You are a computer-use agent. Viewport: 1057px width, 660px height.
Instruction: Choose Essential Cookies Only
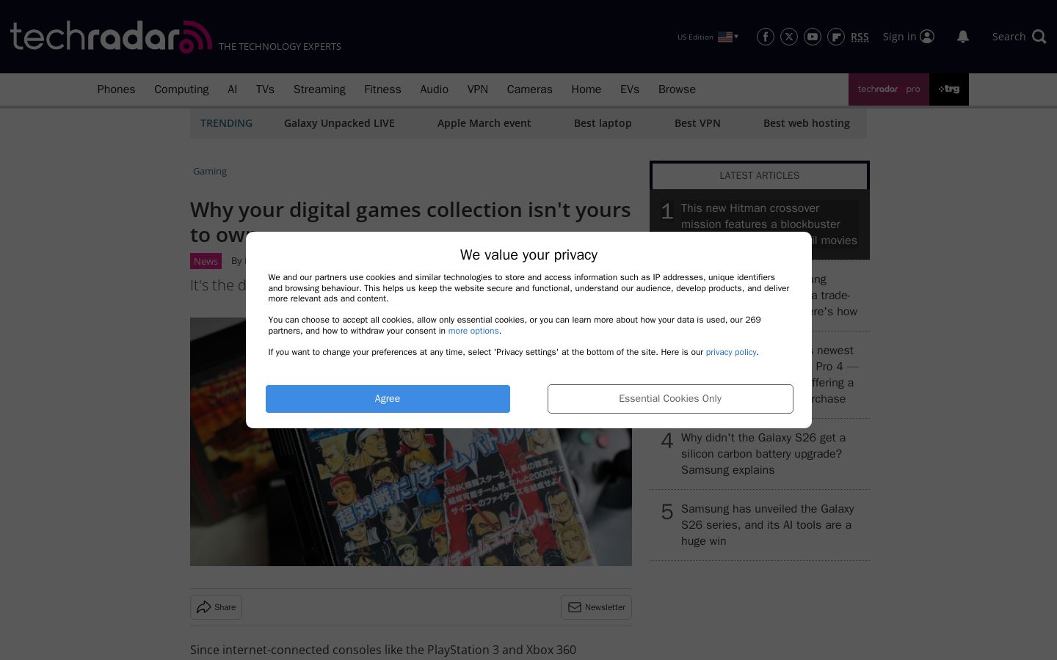670,399
